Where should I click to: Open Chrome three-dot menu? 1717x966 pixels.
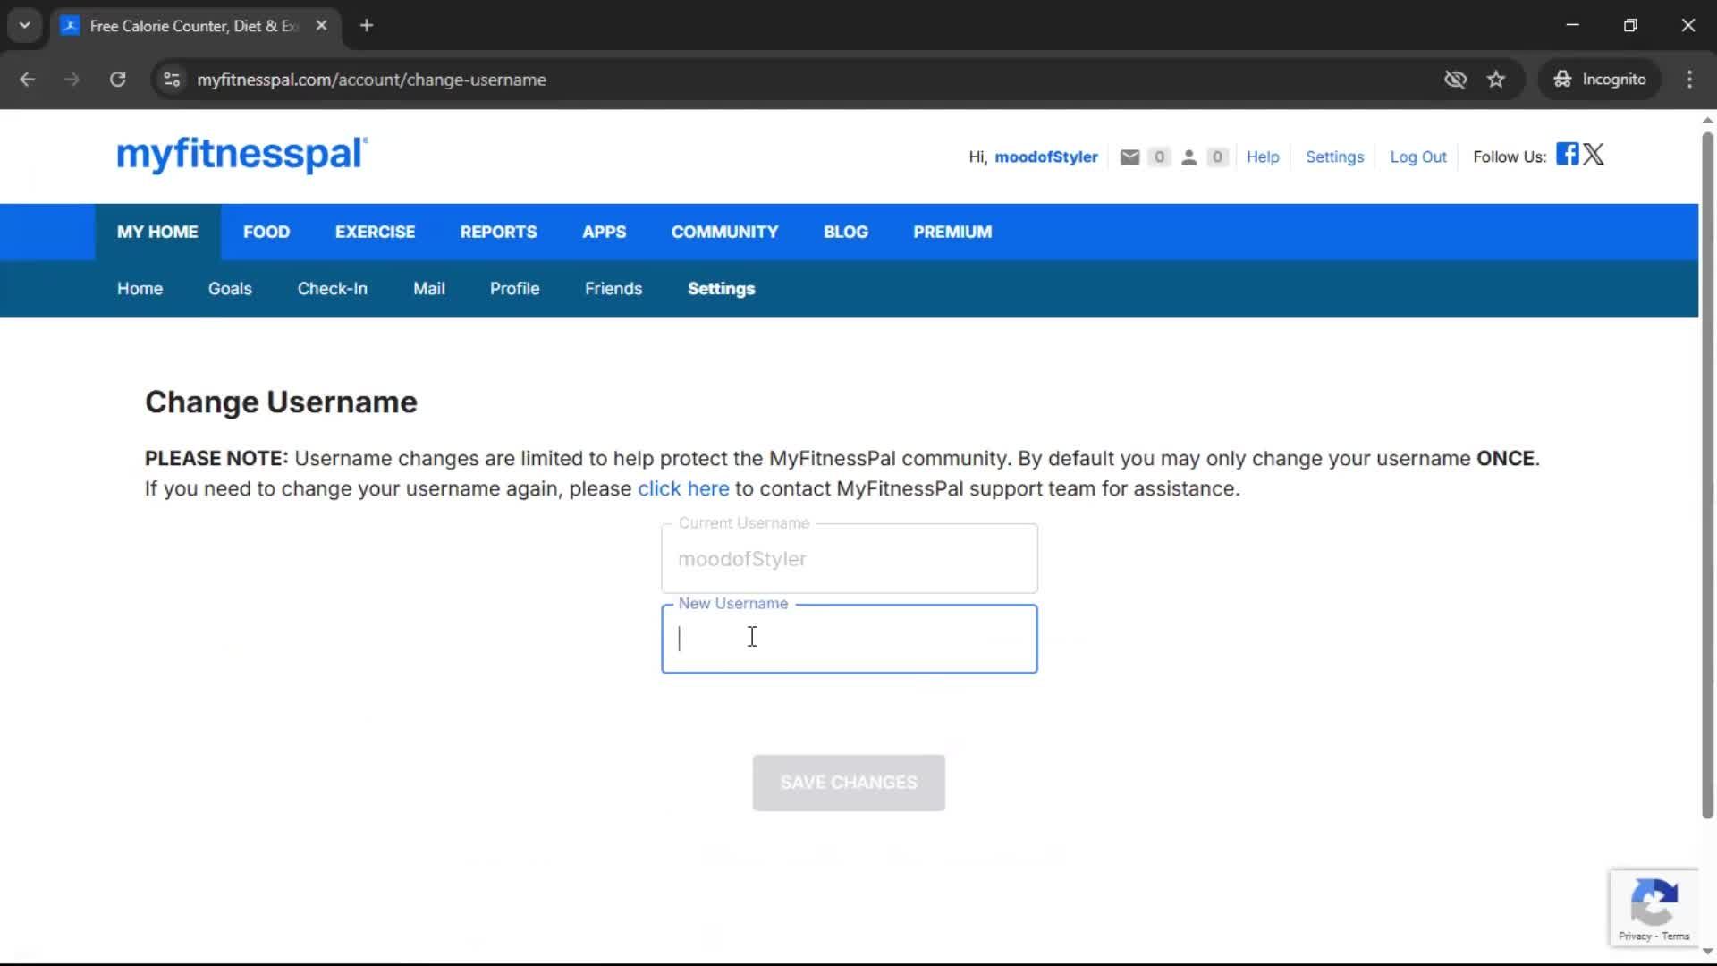(1689, 80)
